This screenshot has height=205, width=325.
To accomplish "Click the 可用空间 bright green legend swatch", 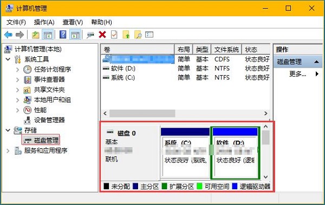I will (x=199, y=186).
